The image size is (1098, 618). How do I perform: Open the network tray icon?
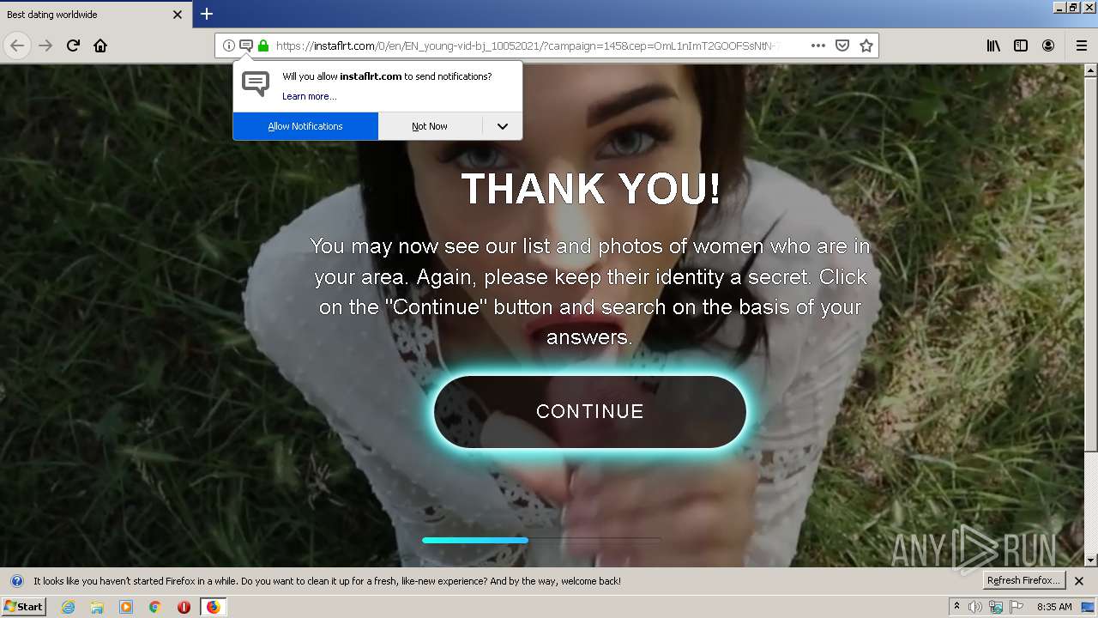coord(996,607)
